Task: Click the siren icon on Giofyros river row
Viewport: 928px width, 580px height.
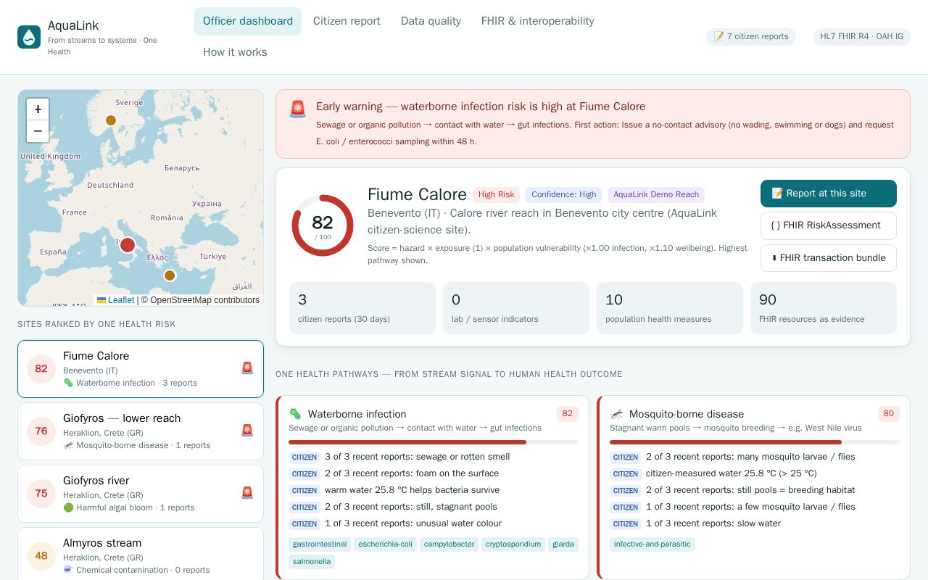Action: (x=247, y=493)
